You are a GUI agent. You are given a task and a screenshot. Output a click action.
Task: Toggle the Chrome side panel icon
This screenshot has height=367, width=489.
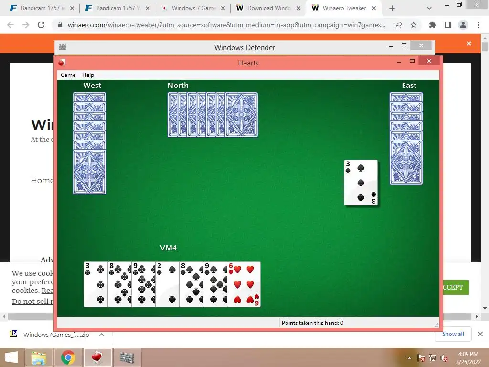tap(448, 25)
